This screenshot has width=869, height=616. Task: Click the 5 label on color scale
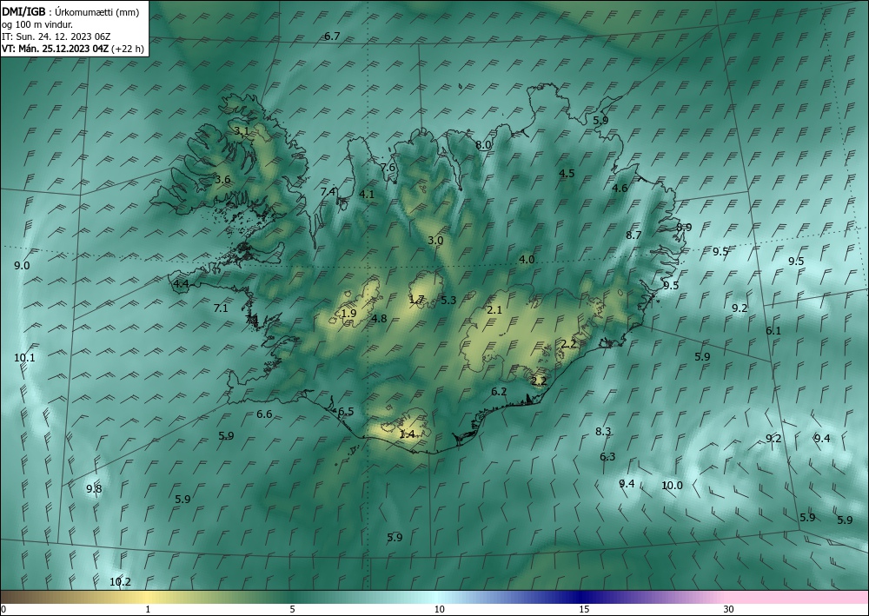292,610
